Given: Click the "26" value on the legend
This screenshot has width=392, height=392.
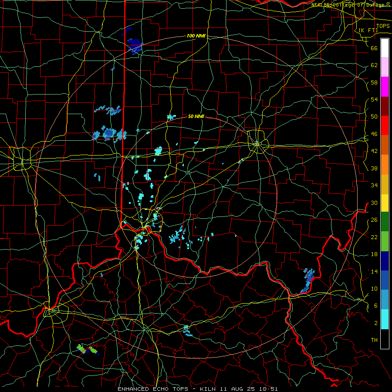Looking at the screenshot, I should [374, 220].
